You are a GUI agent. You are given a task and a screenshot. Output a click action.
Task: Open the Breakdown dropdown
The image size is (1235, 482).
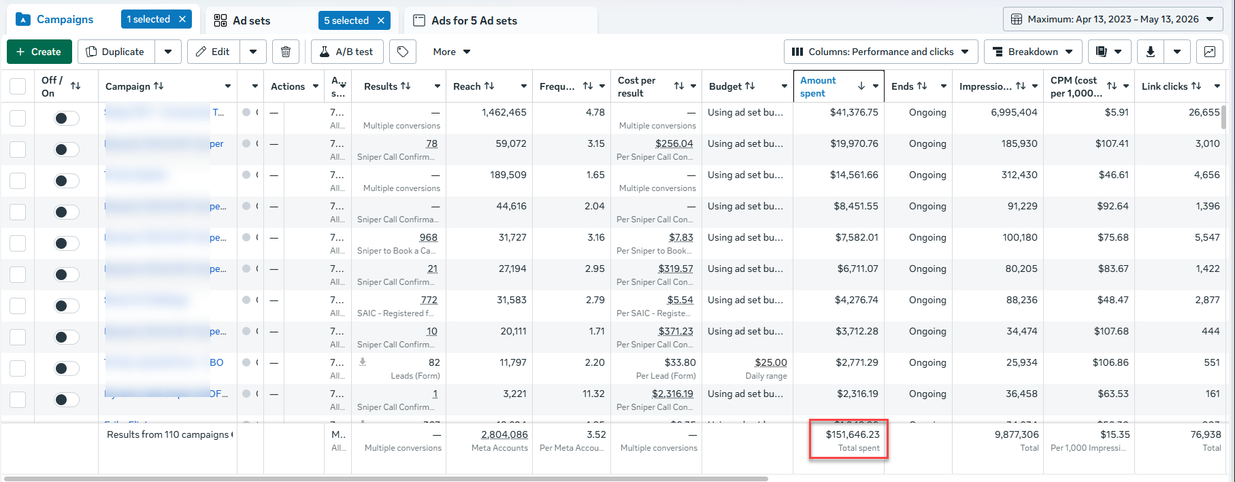pos(1032,52)
